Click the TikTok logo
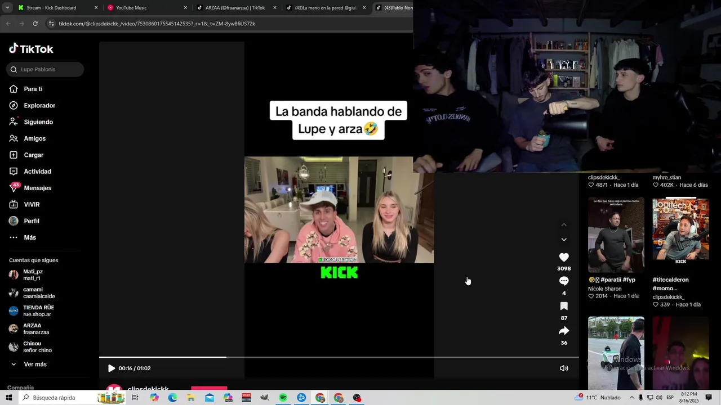 click(x=31, y=49)
